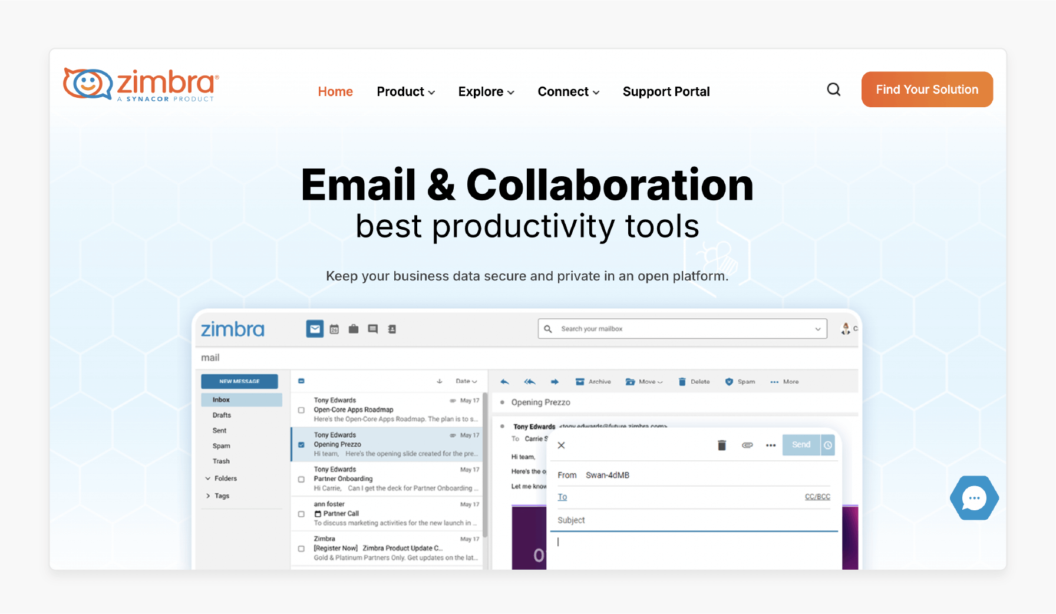
Task: Click the Subject field in compose
Action: point(694,520)
